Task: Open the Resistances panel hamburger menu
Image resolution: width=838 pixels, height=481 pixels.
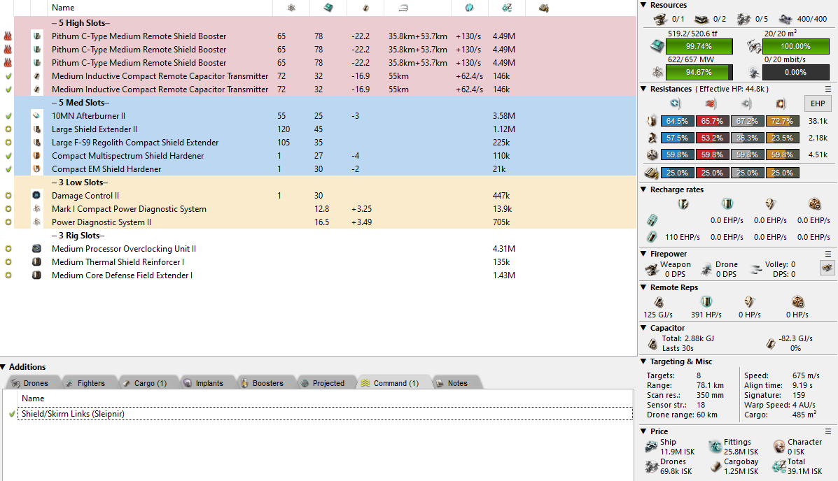Action: point(828,89)
